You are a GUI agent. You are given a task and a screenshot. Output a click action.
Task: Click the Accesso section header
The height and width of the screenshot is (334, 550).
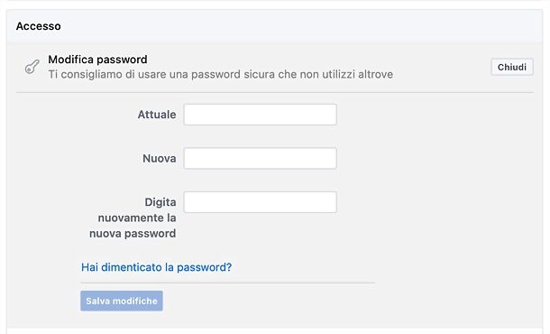pyautogui.click(x=38, y=26)
